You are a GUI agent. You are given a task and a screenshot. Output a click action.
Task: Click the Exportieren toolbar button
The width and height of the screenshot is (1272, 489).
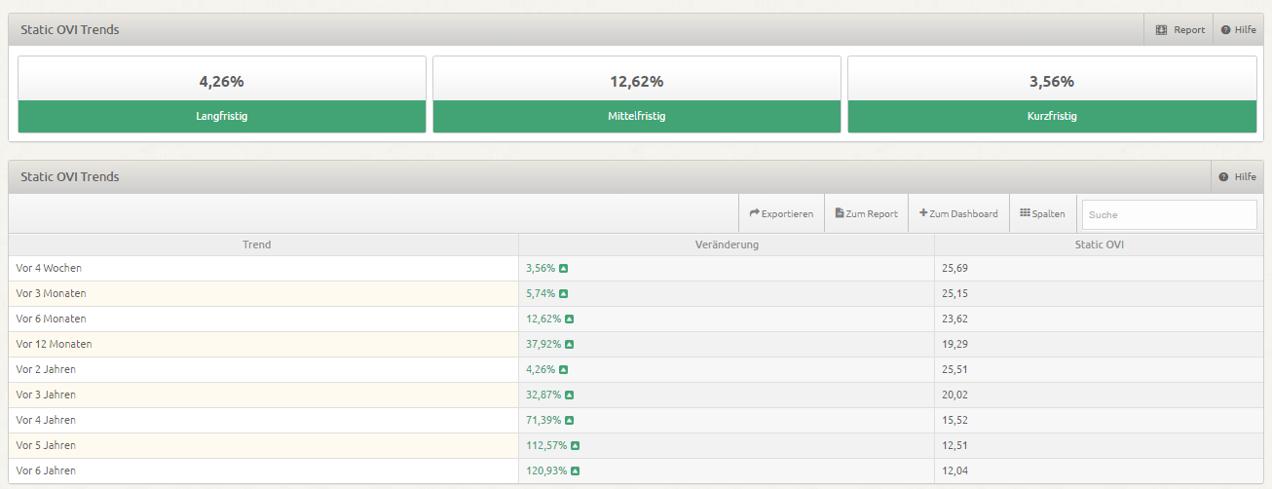(781, 213)
